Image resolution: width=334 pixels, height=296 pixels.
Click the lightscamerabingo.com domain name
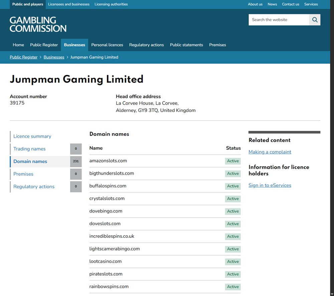(115, 249)
